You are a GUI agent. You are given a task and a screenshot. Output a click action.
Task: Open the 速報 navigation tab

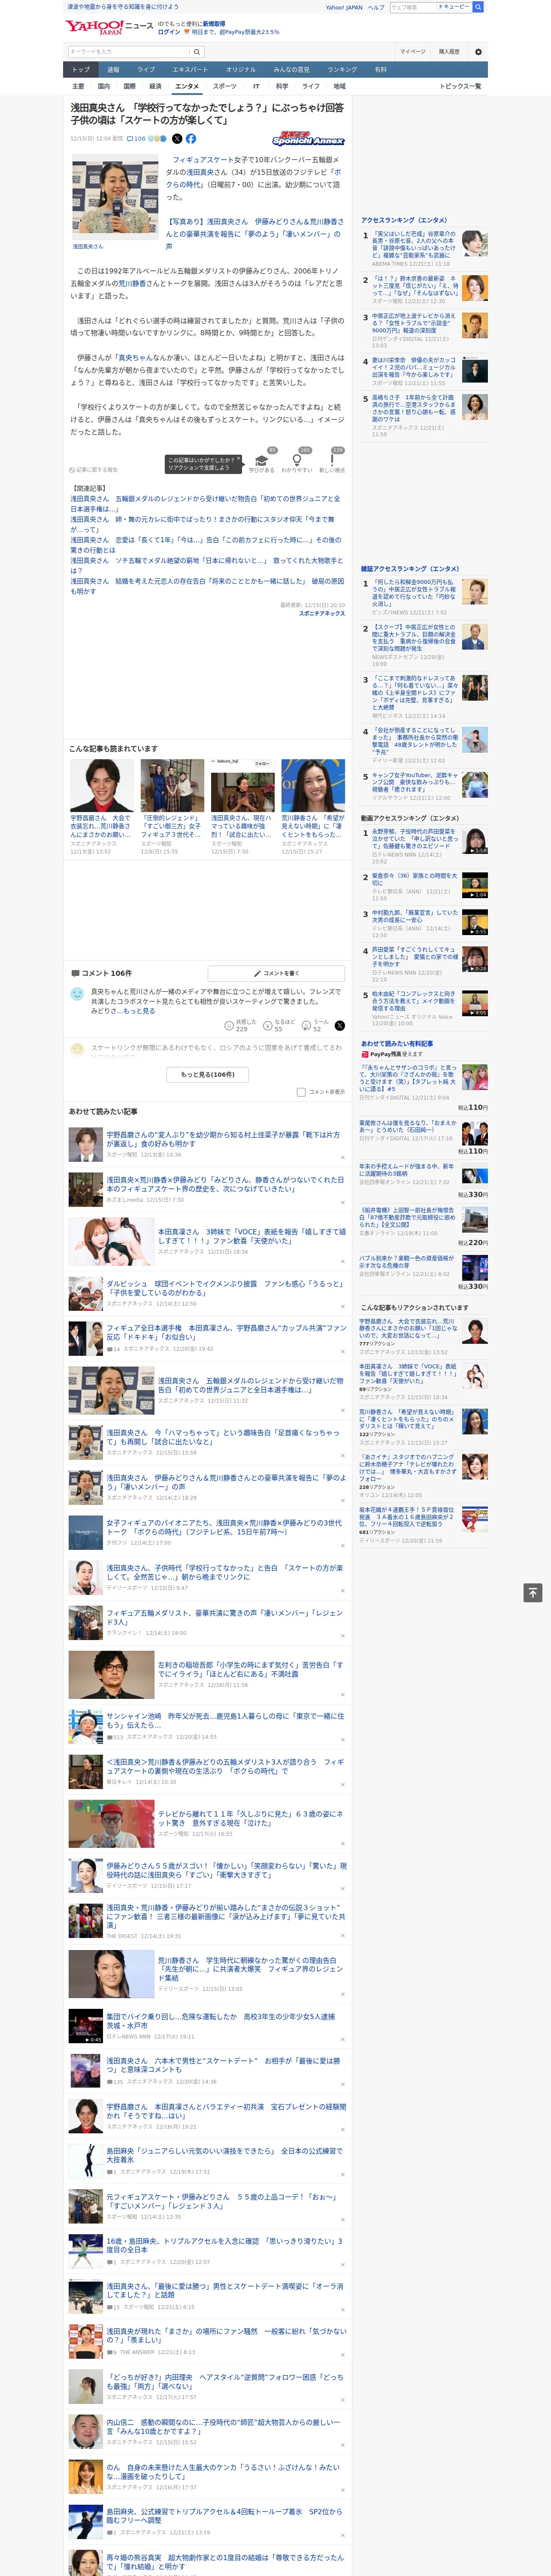[113, 69]
